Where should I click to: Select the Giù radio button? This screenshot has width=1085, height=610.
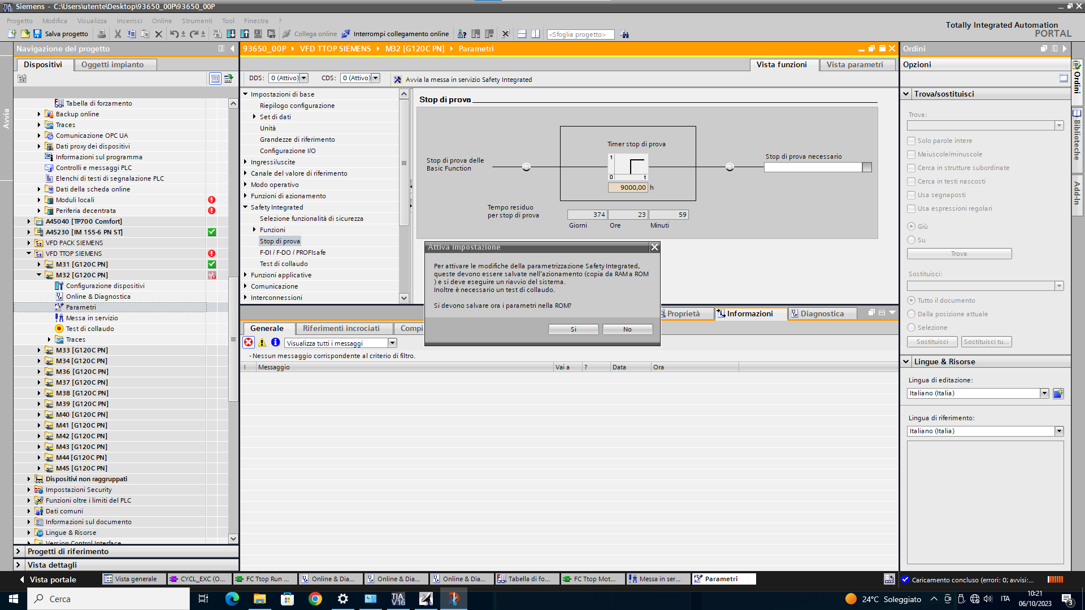tap(911, 226)
